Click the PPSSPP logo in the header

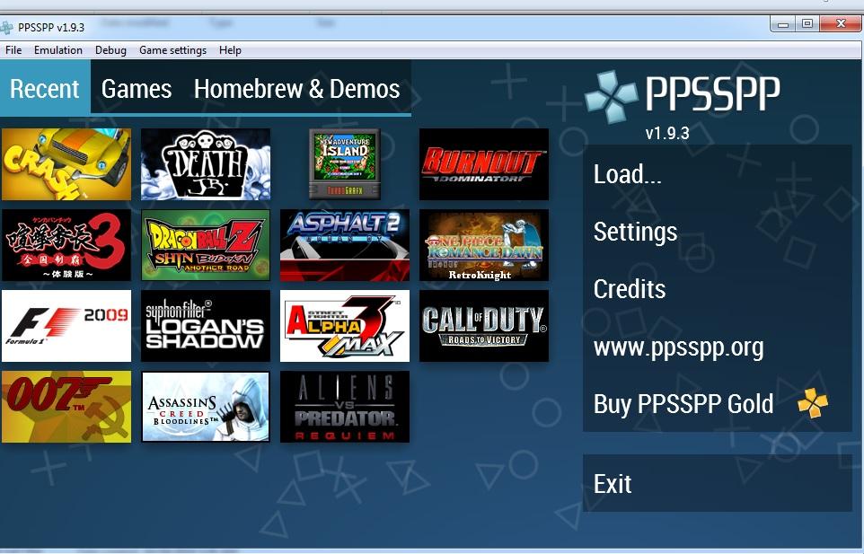click(x=683, y=95)
